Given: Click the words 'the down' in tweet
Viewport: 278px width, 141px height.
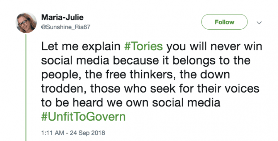Looking at the screenshot, I should click(x=205, y=75).
